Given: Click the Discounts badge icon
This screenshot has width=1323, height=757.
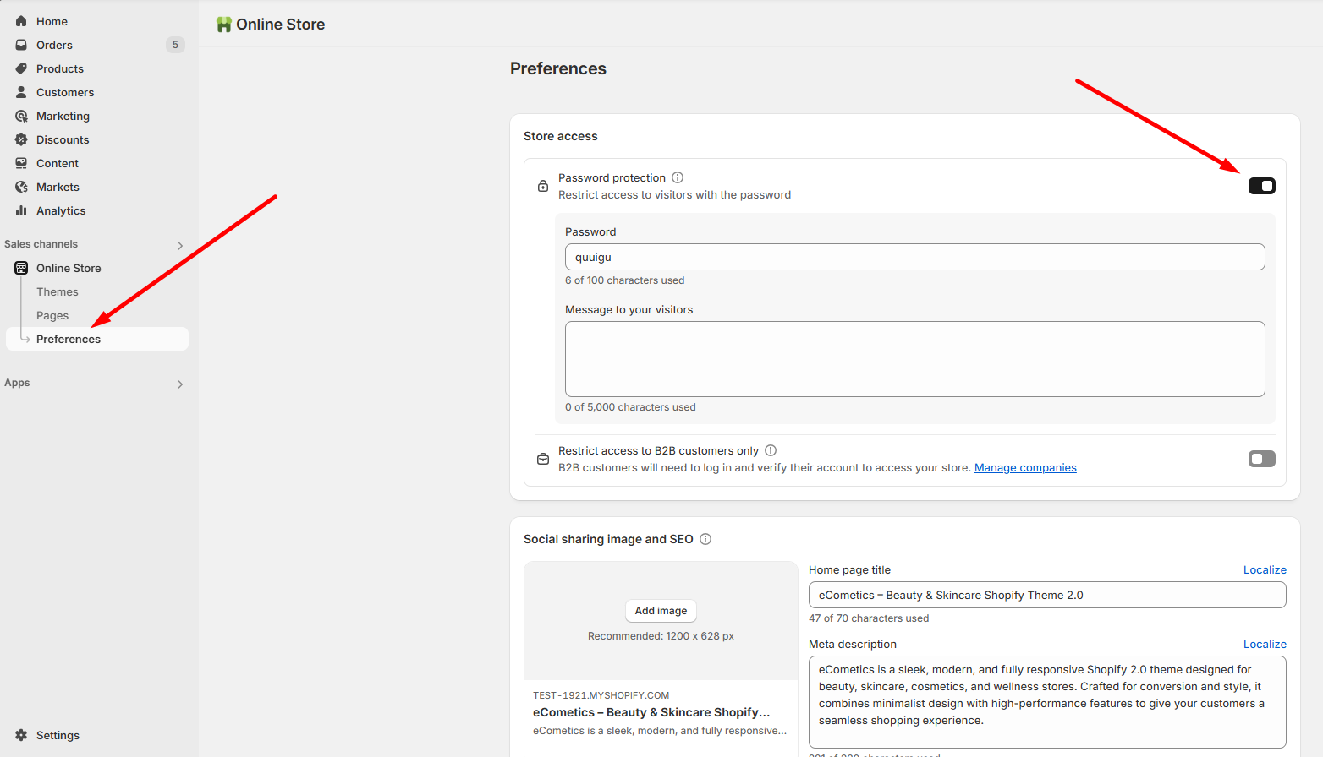Looking at the screenshot, I should (x=21, y=139).
